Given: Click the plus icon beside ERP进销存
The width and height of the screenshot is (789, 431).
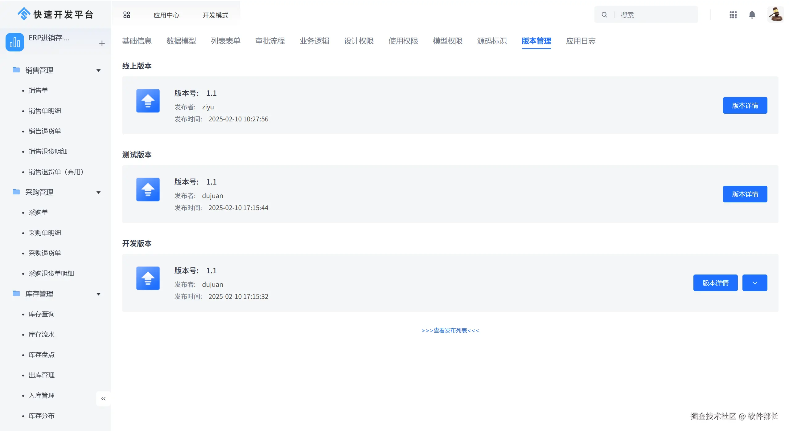Looking at the screenshot, I should click(102, 43).
